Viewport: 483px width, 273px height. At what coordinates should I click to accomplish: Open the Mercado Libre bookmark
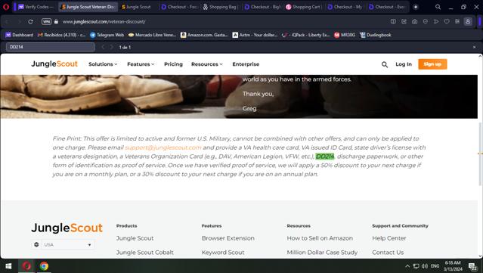152,35
